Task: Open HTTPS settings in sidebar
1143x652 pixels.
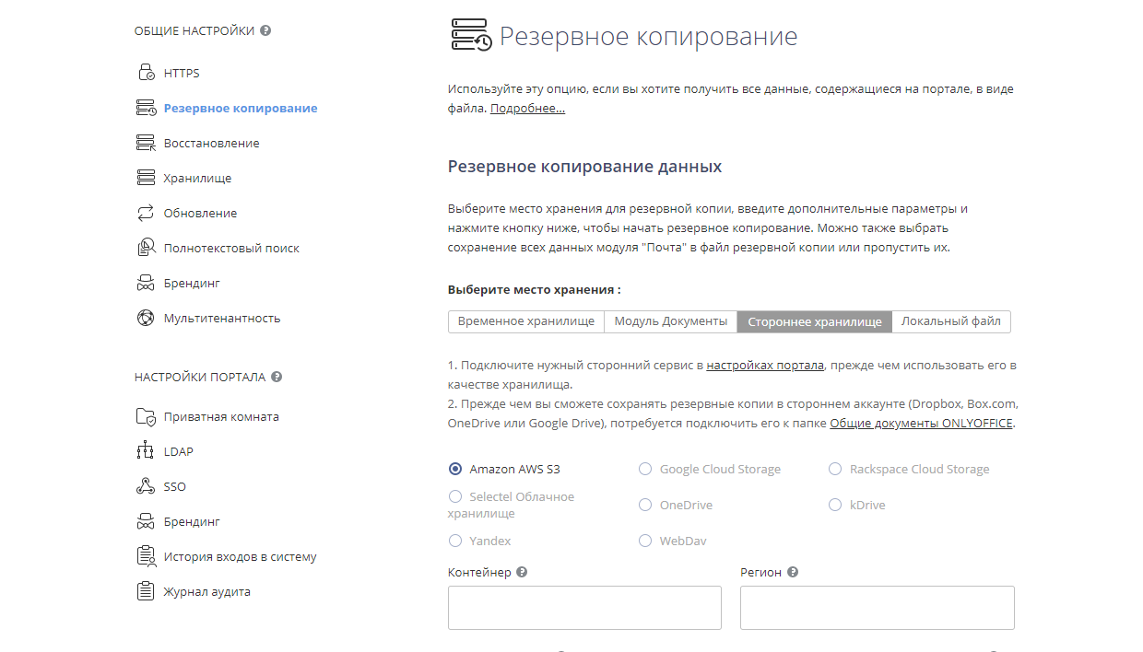Action: (x=182, y=73)
